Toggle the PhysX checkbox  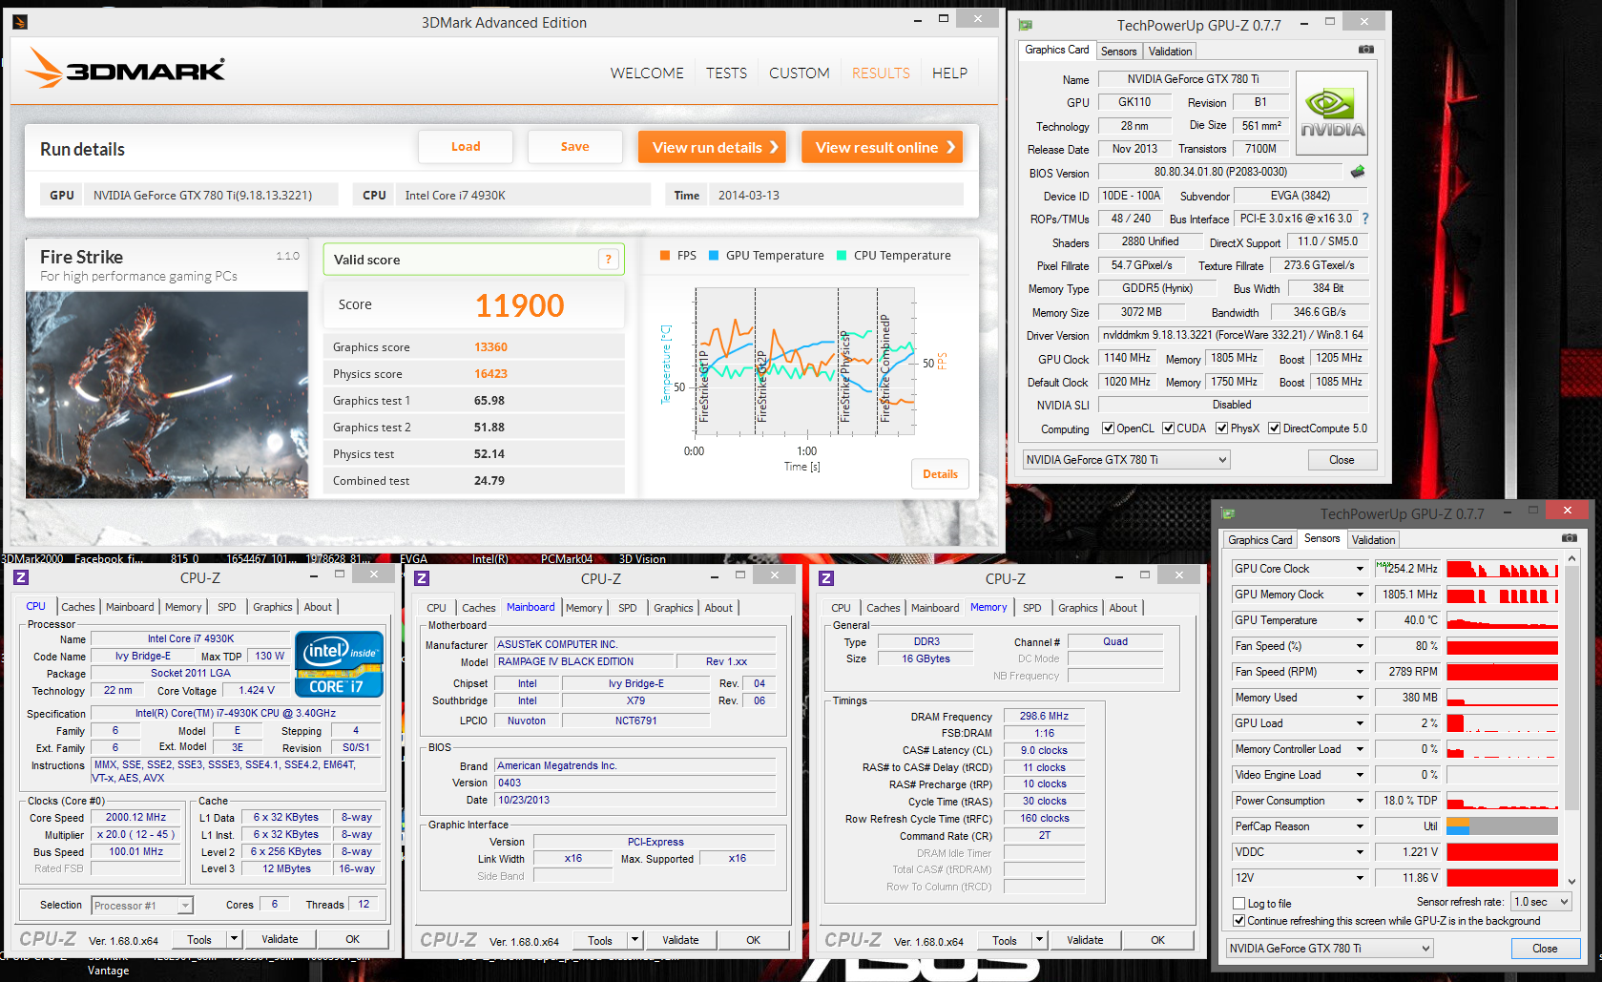(x=1222, y=428)
